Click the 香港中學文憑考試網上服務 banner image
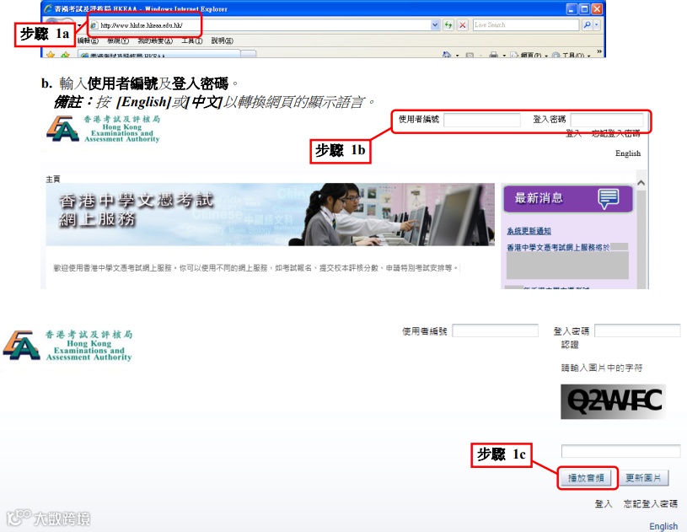687x532 pixels. [x=270, y=214]
